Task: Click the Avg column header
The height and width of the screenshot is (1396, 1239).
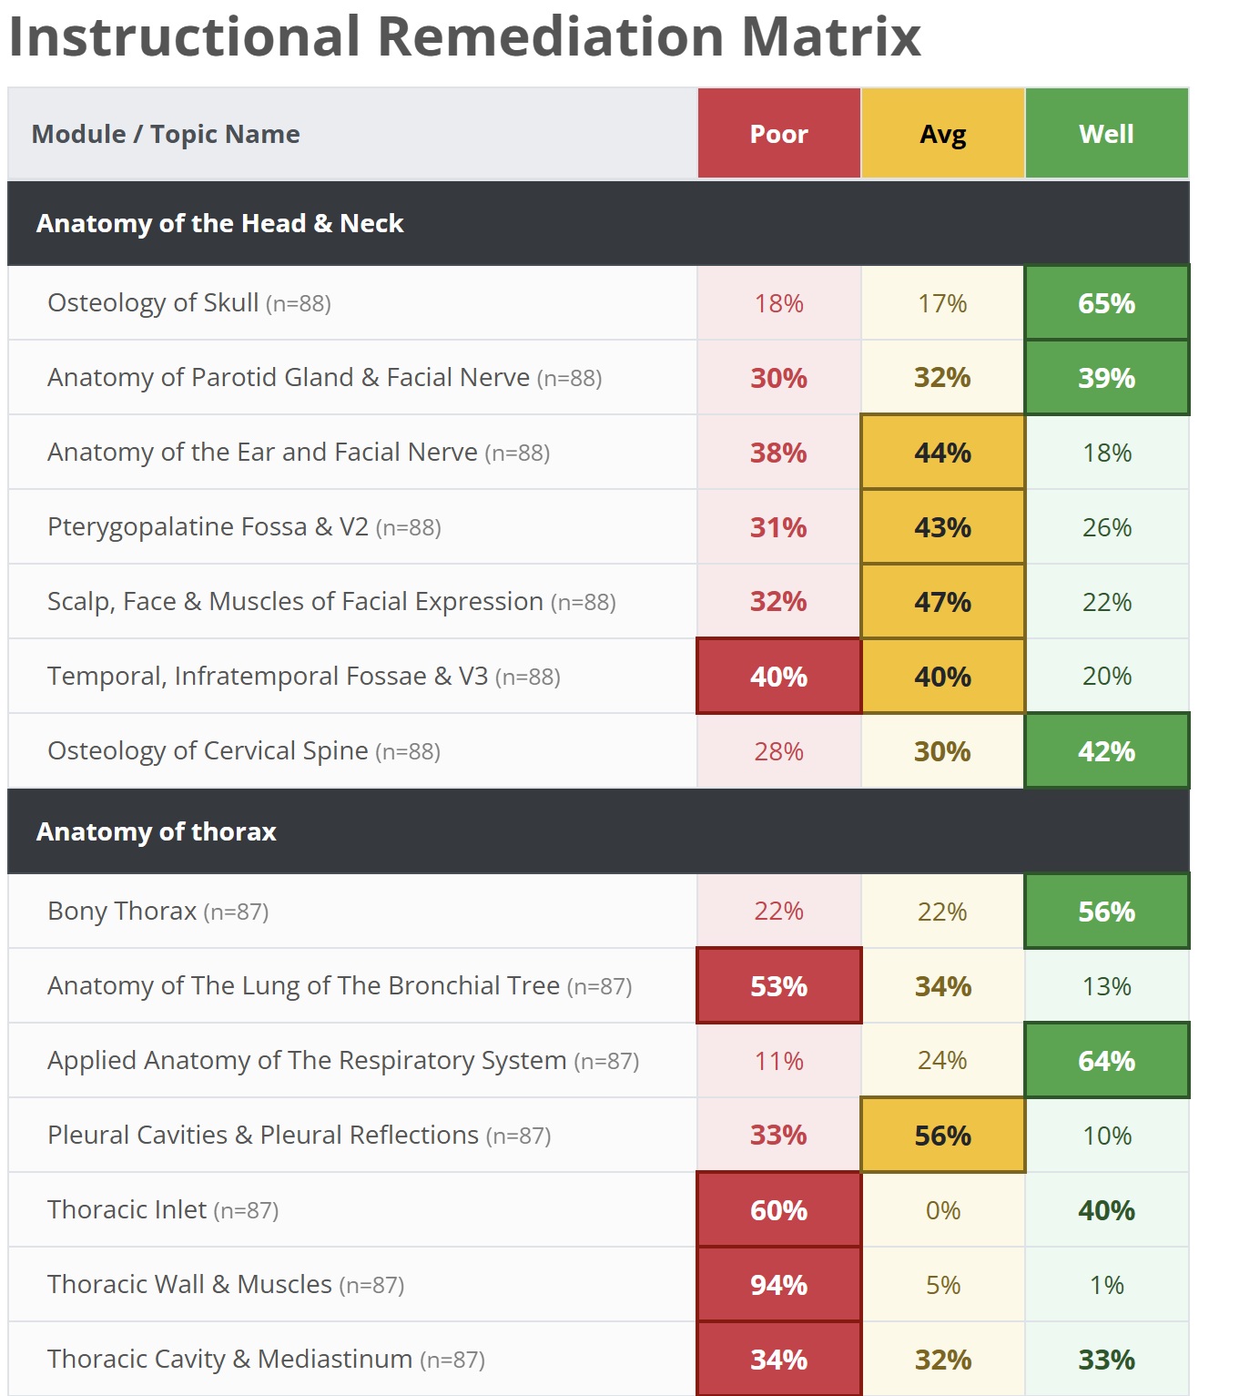Action: coord(942,133)
